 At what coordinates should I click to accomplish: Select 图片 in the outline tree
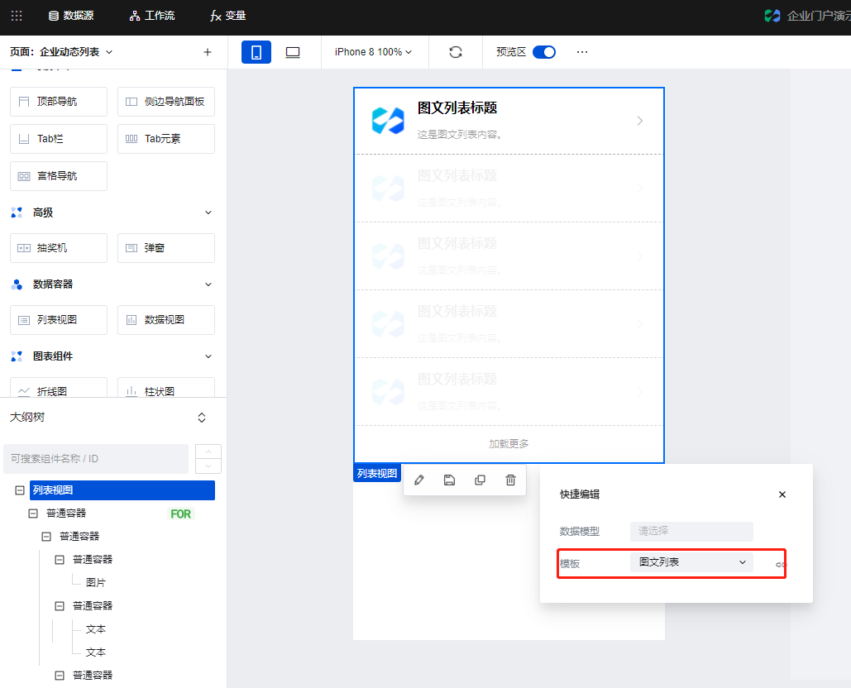96,582
